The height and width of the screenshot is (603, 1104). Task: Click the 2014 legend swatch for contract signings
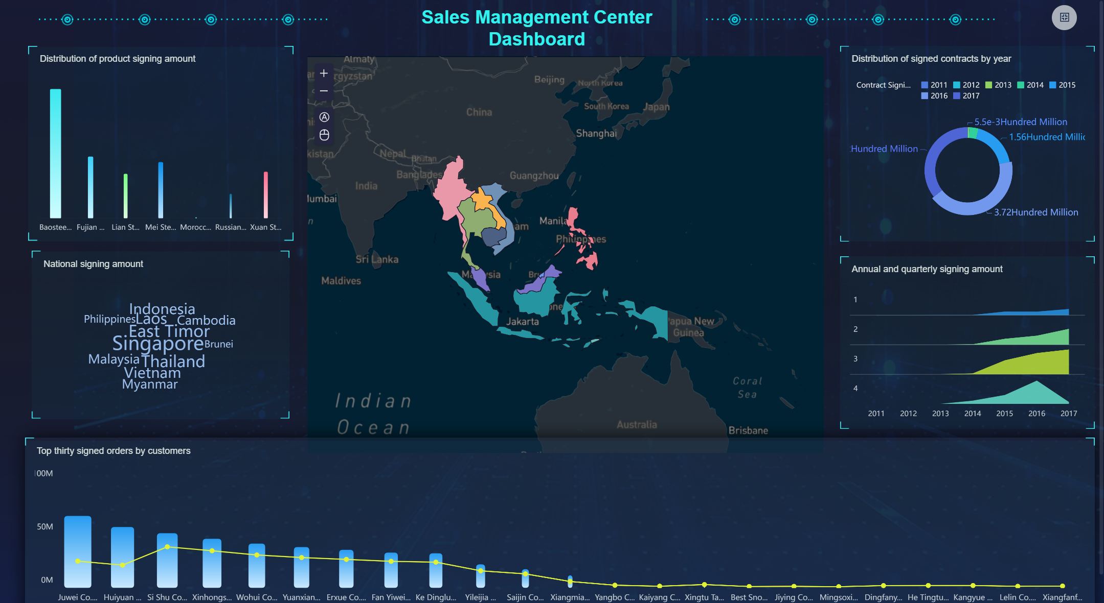1021,85
